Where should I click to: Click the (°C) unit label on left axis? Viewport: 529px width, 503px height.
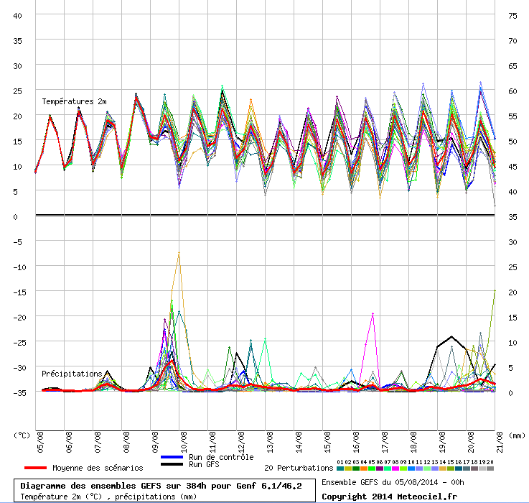(x=22, y=435)
